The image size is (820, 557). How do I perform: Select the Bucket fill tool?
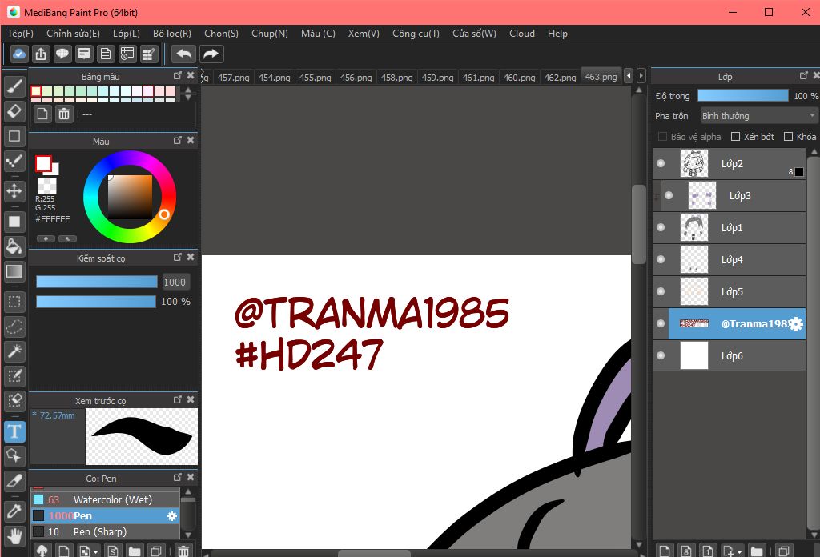click(14, 246)
